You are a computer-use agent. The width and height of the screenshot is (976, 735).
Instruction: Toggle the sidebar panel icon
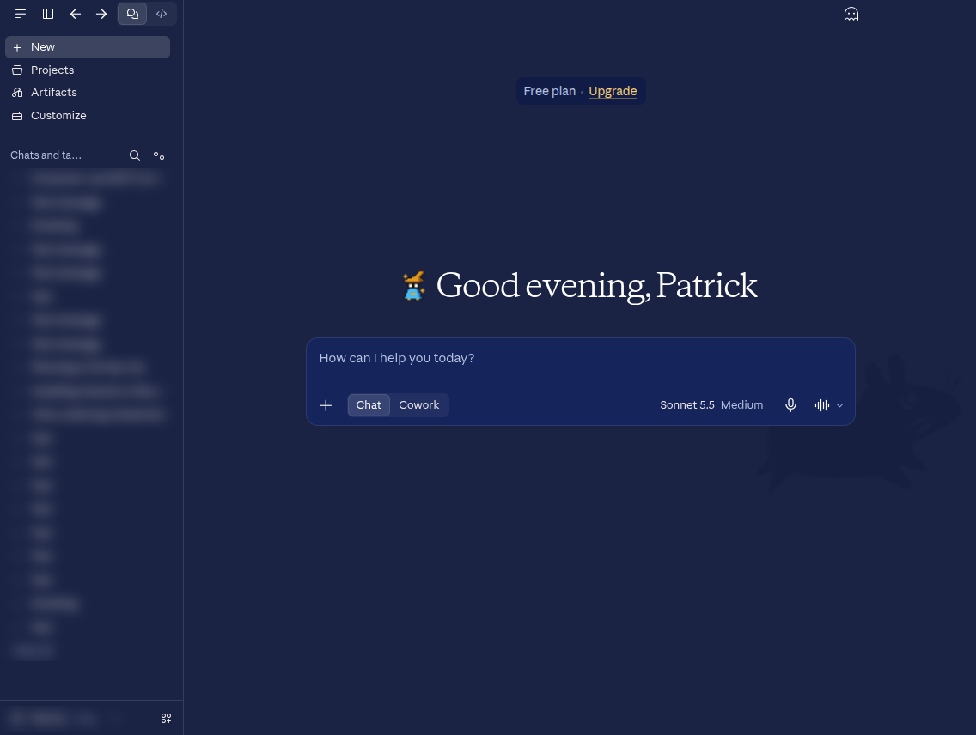click(48, 14)
